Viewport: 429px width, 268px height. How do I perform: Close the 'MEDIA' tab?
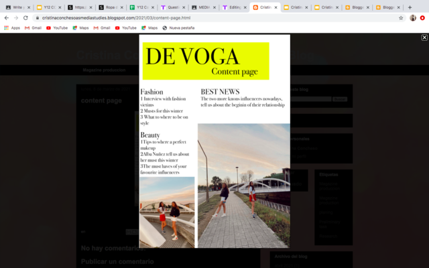214,7
